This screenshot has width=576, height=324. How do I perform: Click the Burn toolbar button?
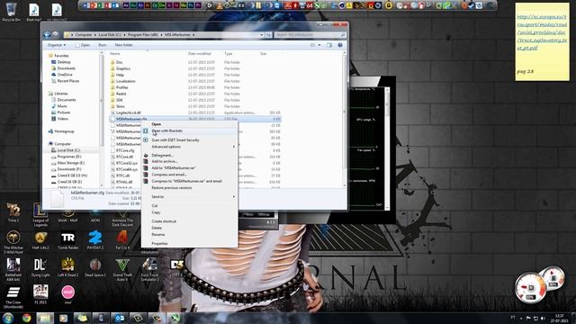(x=103, y=45)
